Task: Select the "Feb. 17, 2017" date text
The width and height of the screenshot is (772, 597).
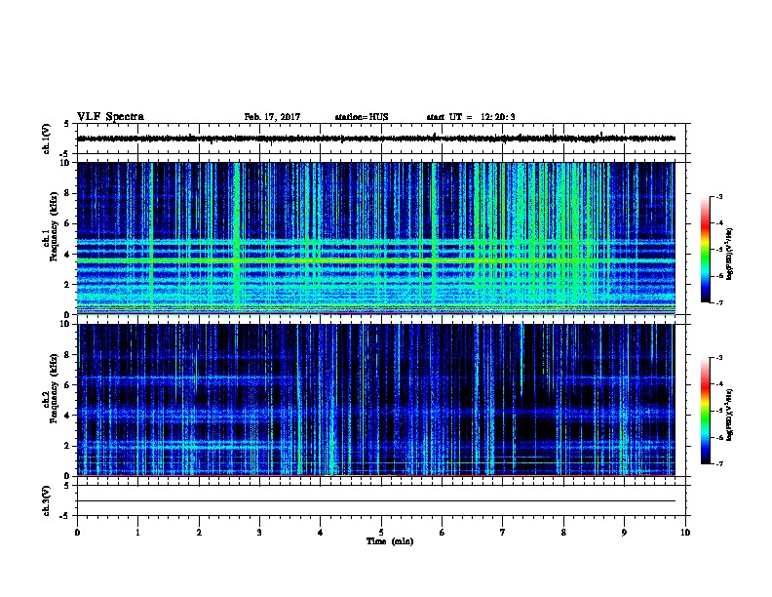Action: pyautogui.click(x=272, y=117)
